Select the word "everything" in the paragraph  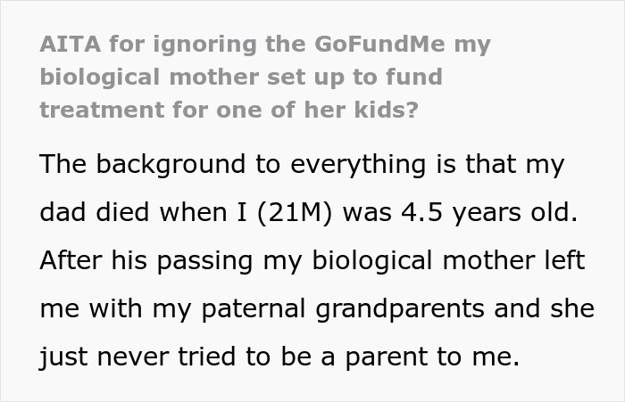tap(358, 164)
